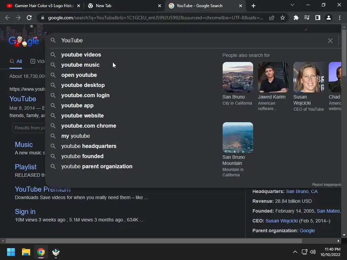
Task: Click the search tabs dropdown chevron
Action: tap(292, 5)
